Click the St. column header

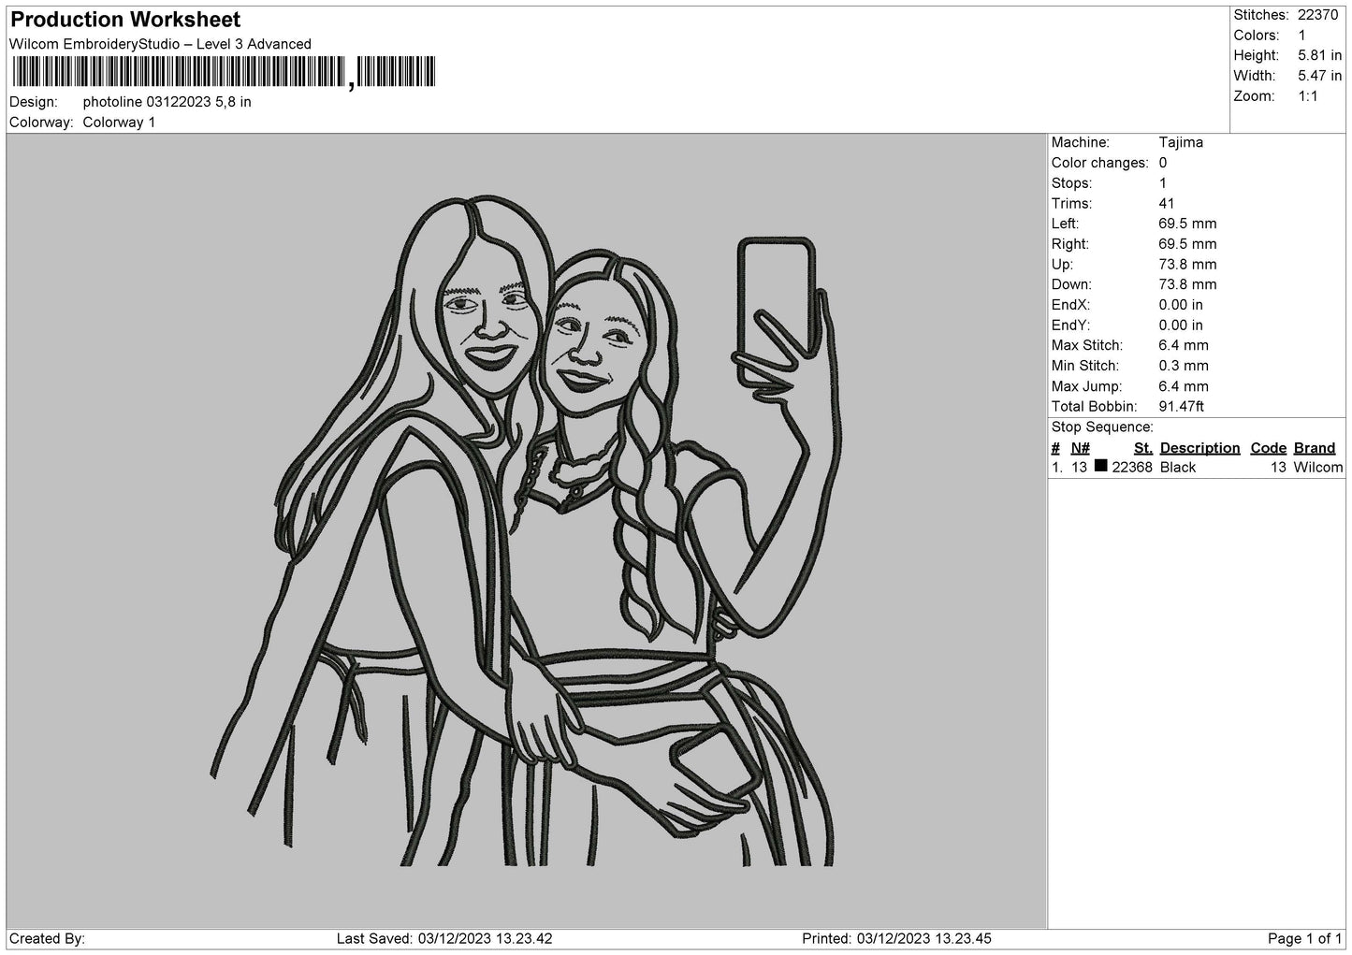coord(1143,448)
